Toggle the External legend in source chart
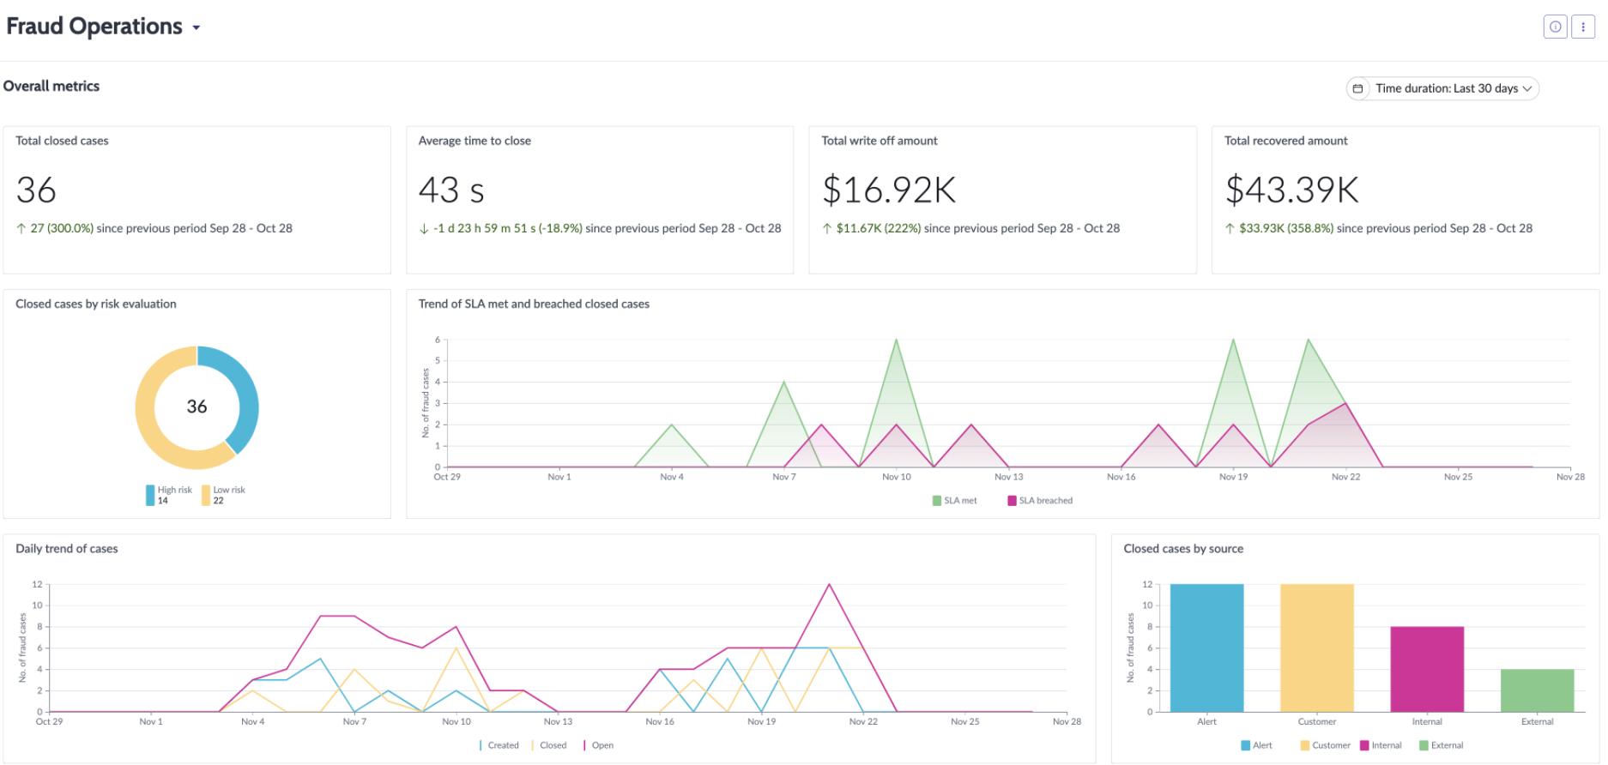Screen dimensions: 1608x765 coord(1442,745)
